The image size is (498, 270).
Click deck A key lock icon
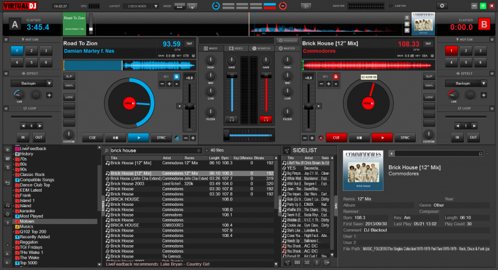coord(176,77)
